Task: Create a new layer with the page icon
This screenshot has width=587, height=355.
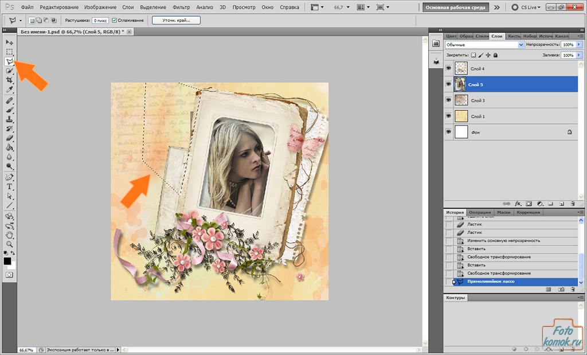Action: click(561, 203)
